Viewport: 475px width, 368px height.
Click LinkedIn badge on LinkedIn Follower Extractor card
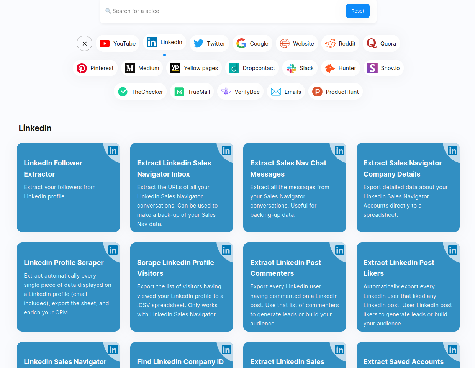coord(113,150)
